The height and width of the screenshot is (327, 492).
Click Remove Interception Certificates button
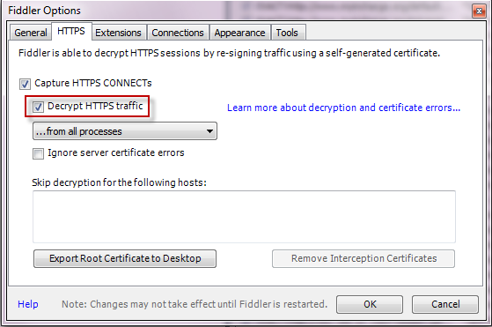click(x=363, y=258)
